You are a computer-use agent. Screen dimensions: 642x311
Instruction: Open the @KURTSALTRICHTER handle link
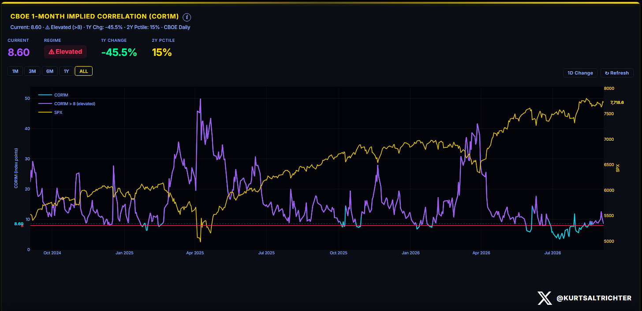tap(593, 298)
